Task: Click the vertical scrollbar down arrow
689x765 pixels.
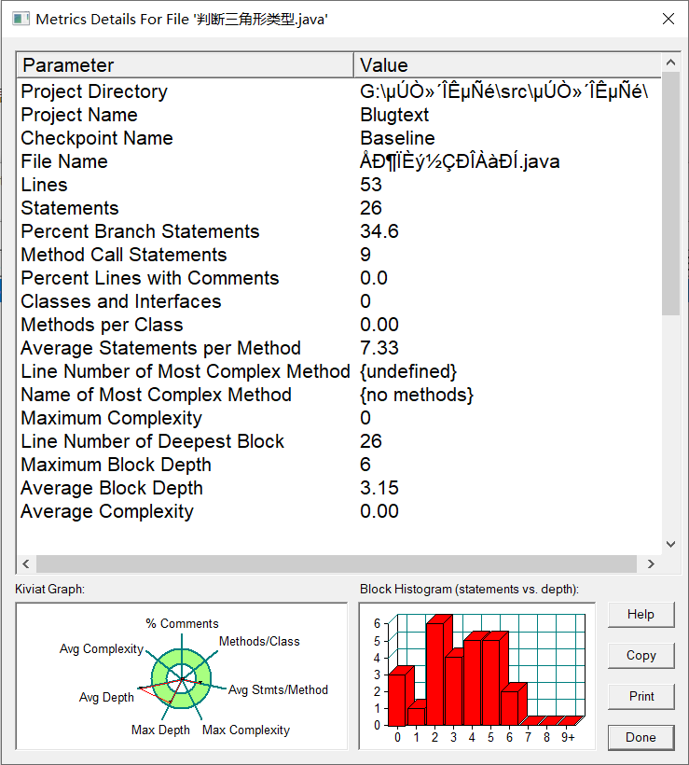Action: point(671,545)
